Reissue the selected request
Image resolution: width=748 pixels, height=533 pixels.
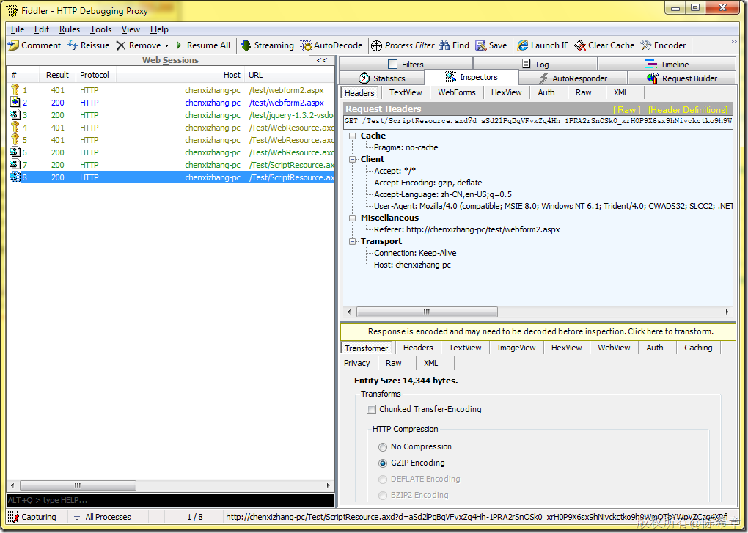coord(88,45)
